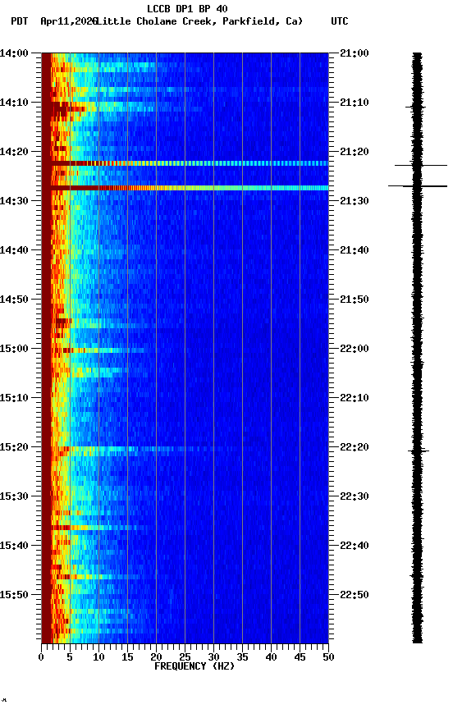This screenshot has height=709, width=453.
Task: Click the 21:20 UTC time label
Action: click(x=355, y=152)
